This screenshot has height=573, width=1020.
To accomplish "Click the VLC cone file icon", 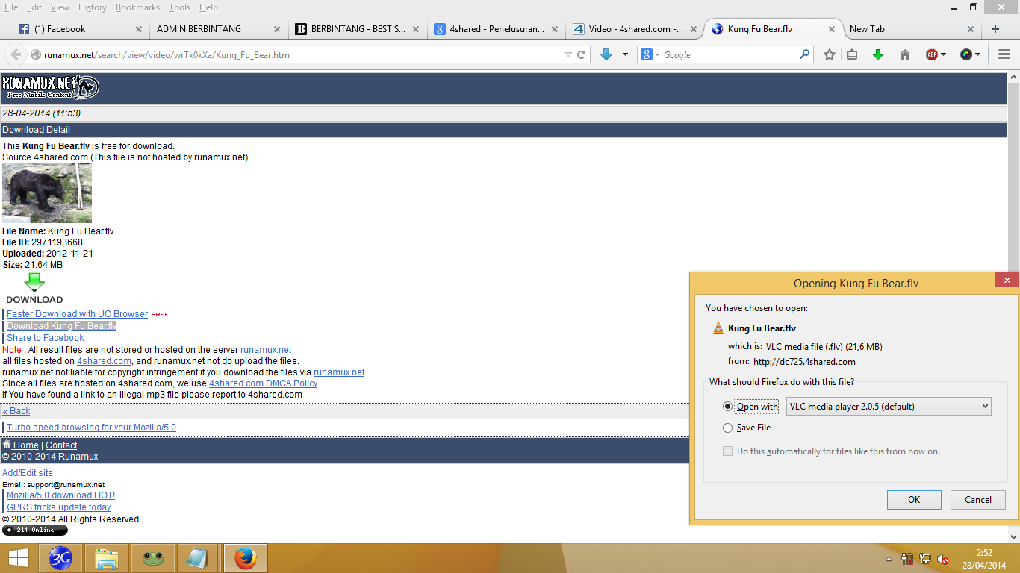I will [x=718, y=328].
